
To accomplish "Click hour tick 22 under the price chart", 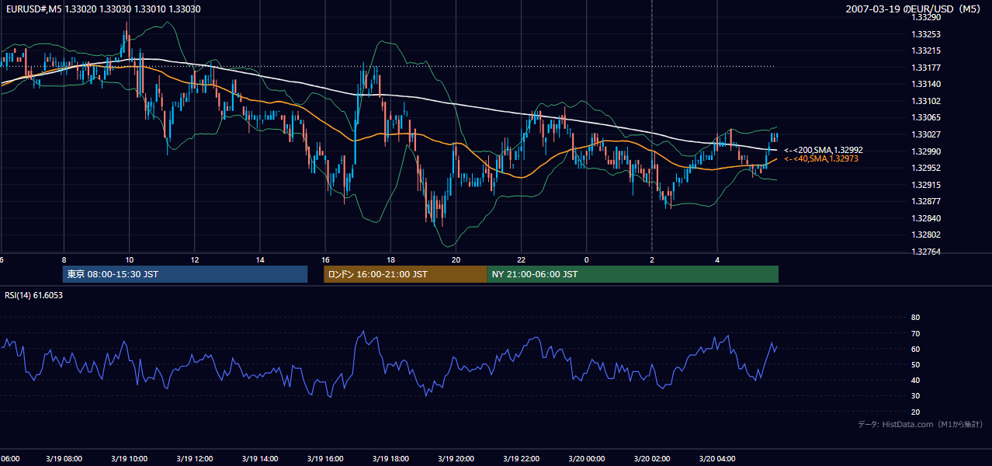I will point(522,260).
